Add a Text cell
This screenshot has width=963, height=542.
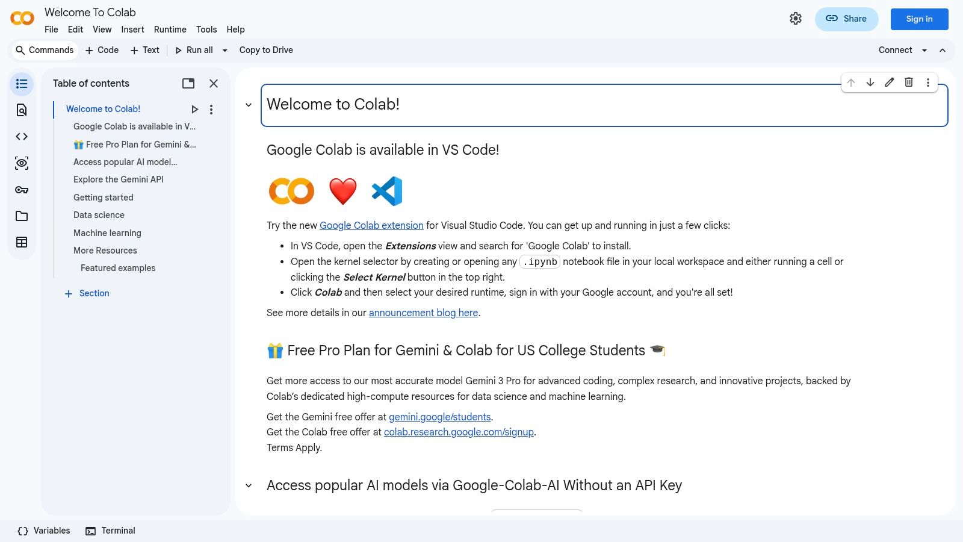point(145,51)
